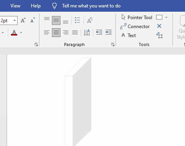Select the 3D box shape on canvas

point(78,102)
